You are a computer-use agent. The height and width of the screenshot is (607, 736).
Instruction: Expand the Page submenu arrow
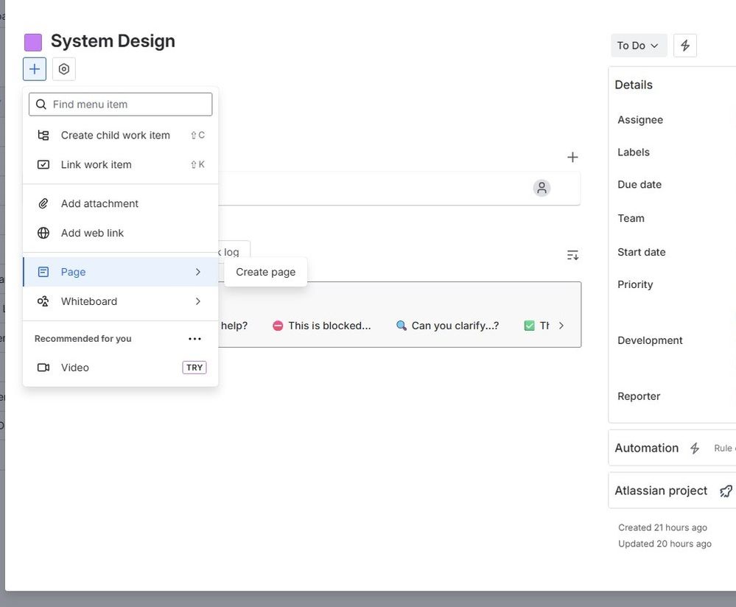click(x=197, y=272)
